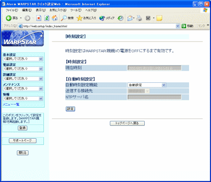211x182 pixels.
Task: Click the WARPSTAR logo banner
Action: (x=22, y=38)
